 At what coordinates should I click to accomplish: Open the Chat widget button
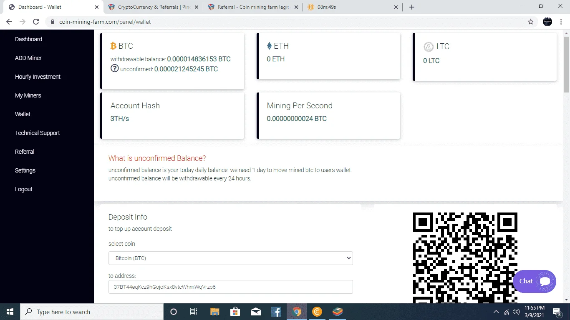(535, 281)
